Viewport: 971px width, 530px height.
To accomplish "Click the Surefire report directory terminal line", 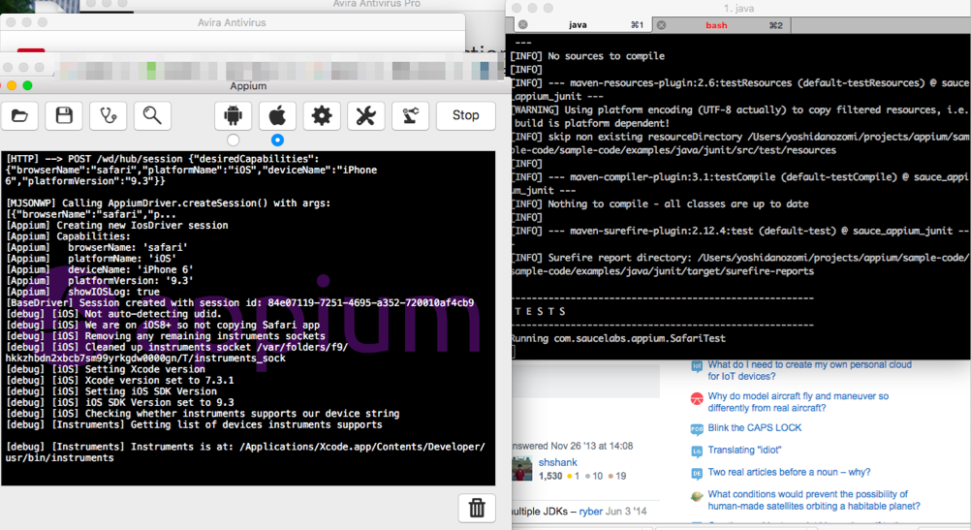I will 740,265.
